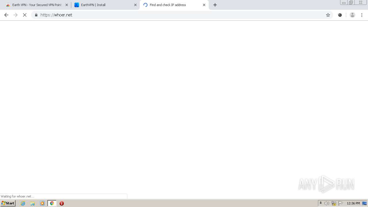Viewport: 368px width, 207px height.
Task: Close the Earth VPN - Your Secured tab
Action: tap(67, 5)
